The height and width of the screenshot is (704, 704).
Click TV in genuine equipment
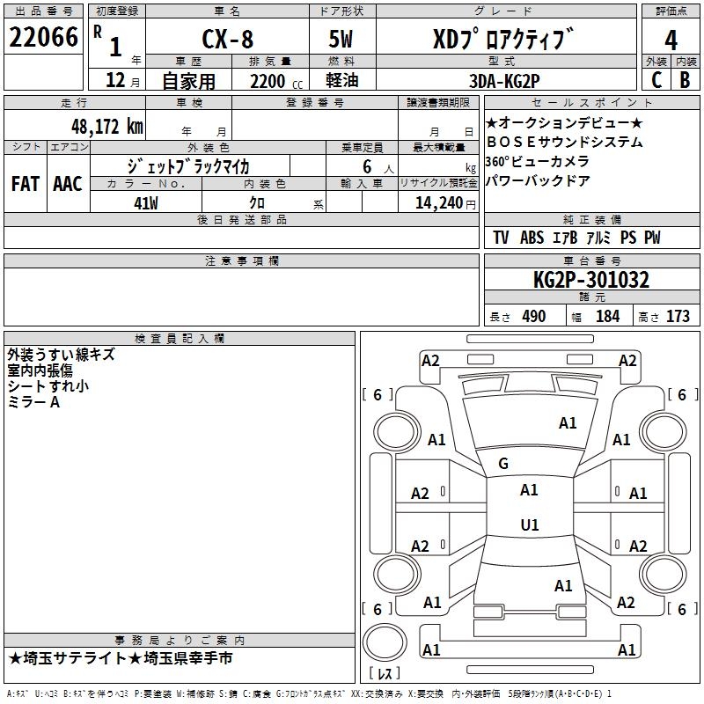(x=501, y=238)
